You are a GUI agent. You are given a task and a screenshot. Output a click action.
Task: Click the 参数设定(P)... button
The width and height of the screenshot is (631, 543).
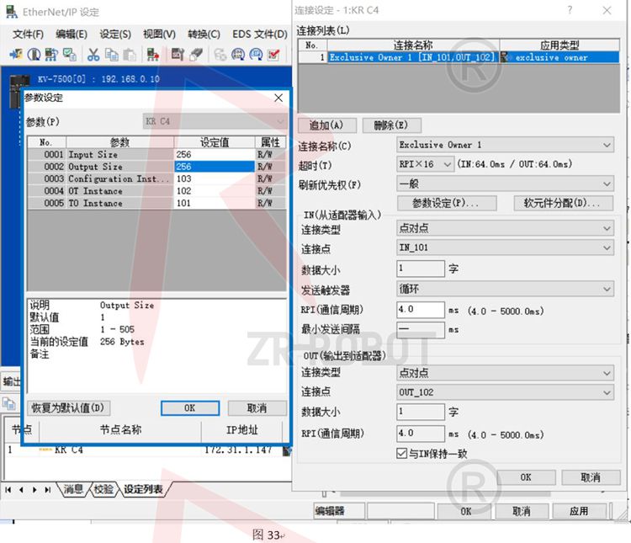(445, 204)
